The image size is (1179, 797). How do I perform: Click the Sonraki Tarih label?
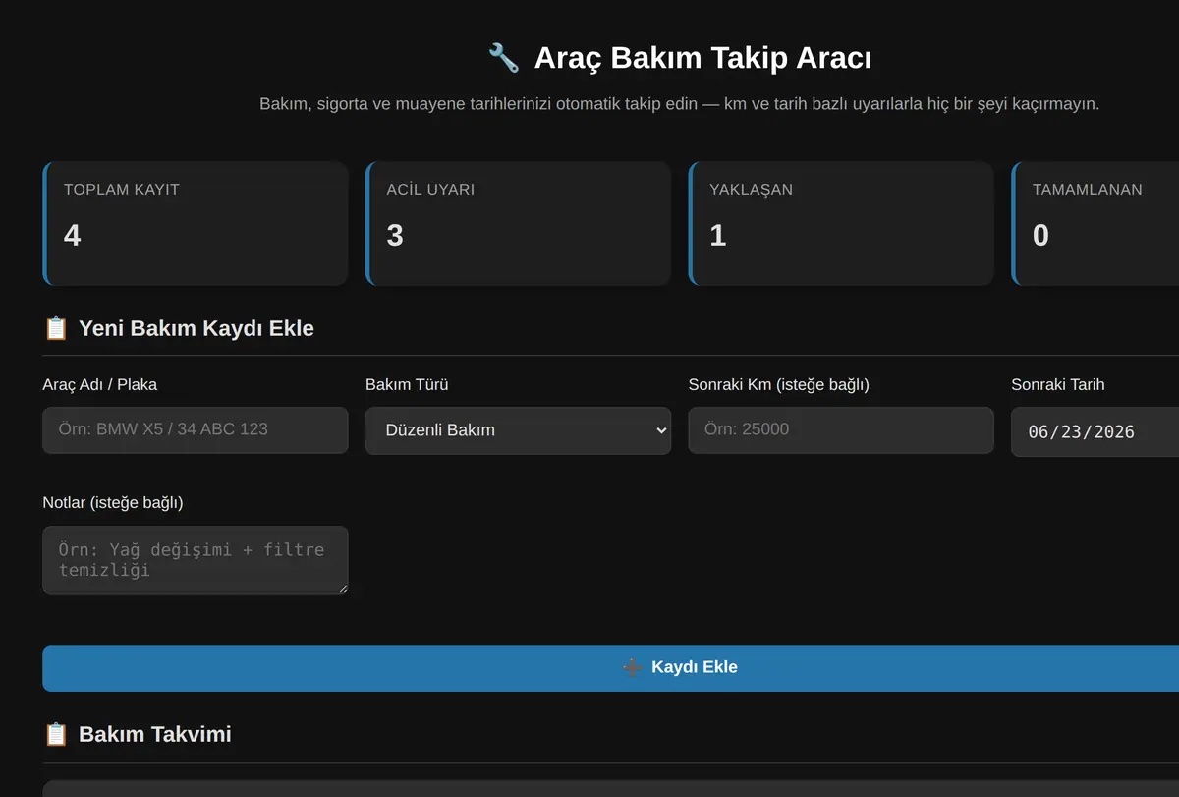pos(1058,384)
